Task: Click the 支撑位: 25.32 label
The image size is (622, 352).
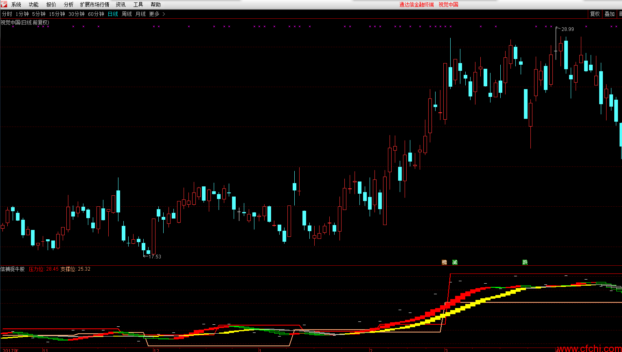Action: point(76,269)
